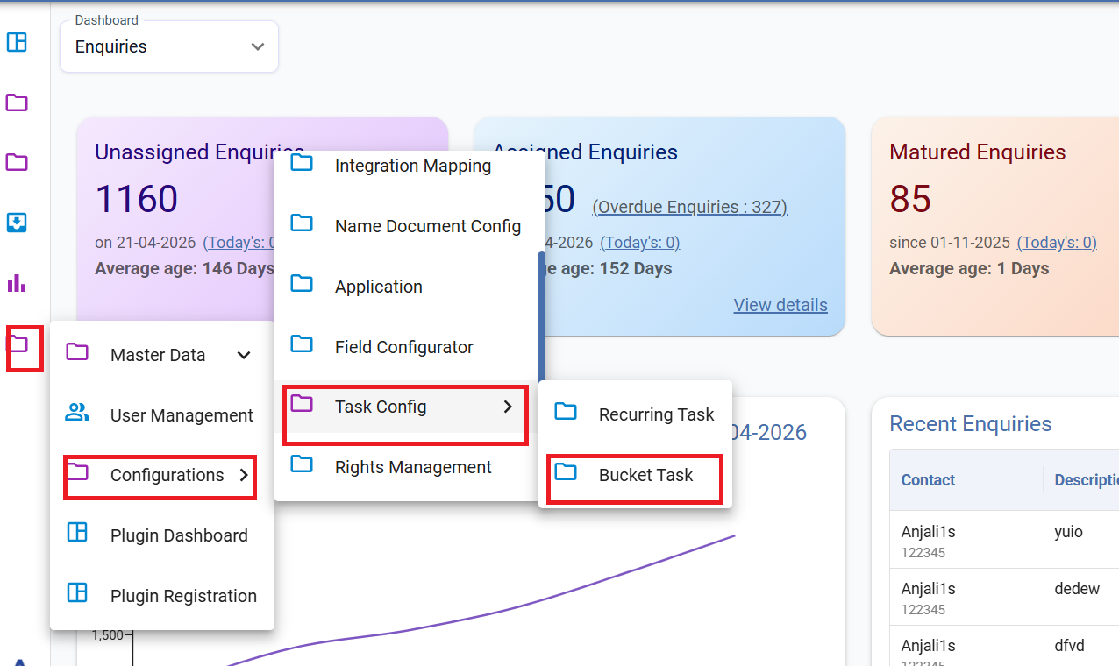The width and height of the screenshot is (1119, 666).
Task: Click the Master Data folder icon
Action: [x=77, y=352]
